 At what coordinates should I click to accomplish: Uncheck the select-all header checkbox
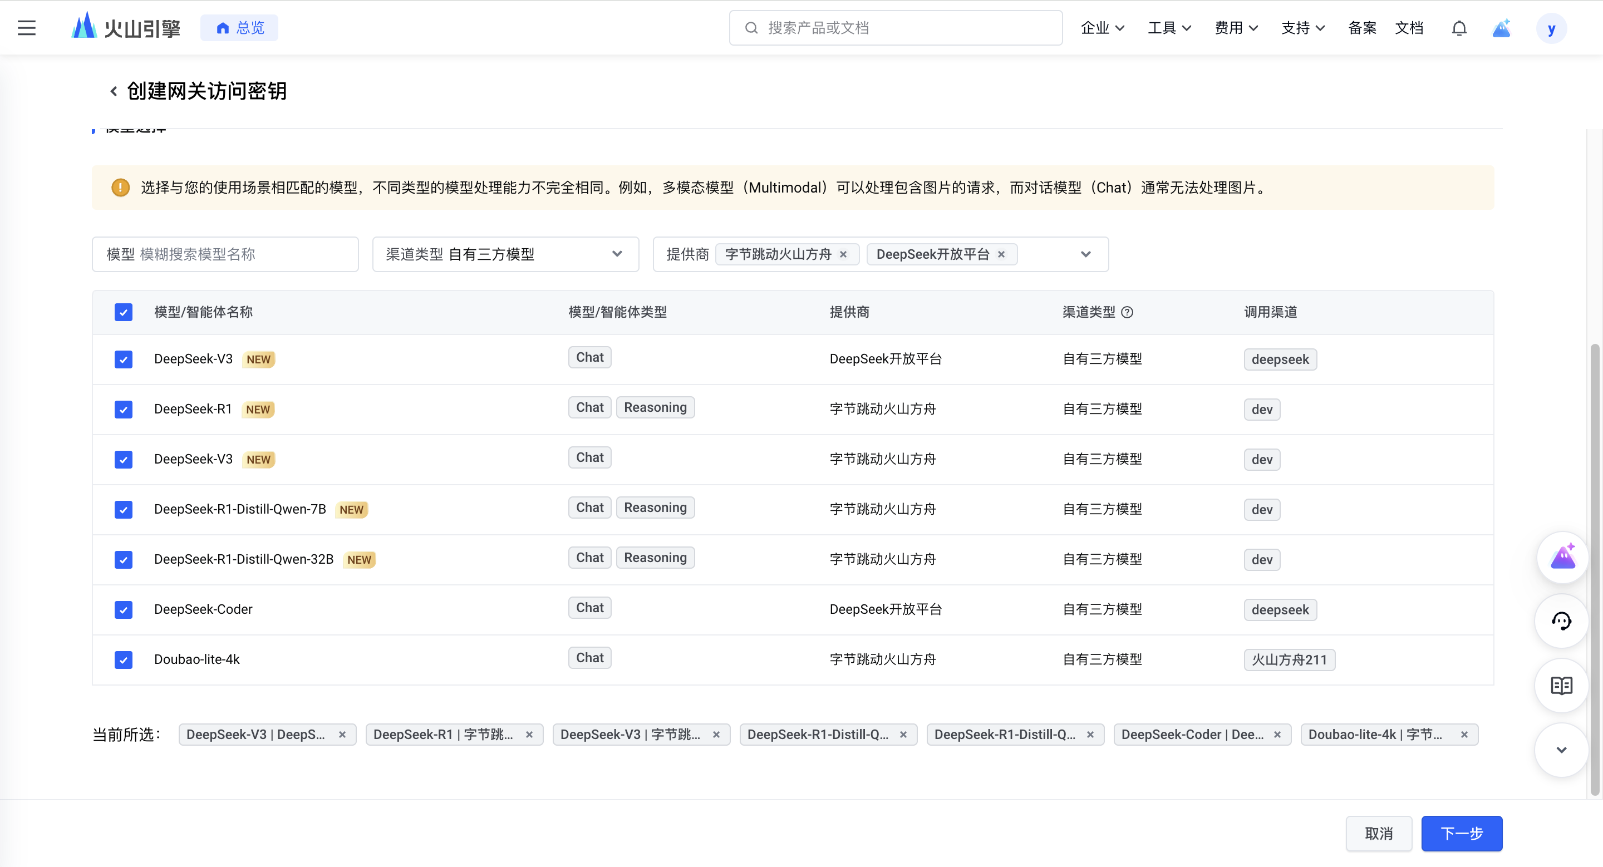point(123,312)
